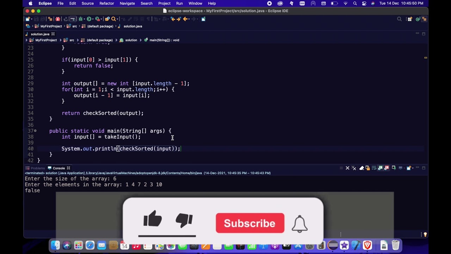The image size is (451, 254).
Task: Open Trash from the Dock
Action: [x=395, y=245]
